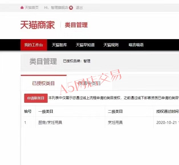Click row number 1 in the table
Viewport: 179px width, 165px height.
click(x=25, y=122)
